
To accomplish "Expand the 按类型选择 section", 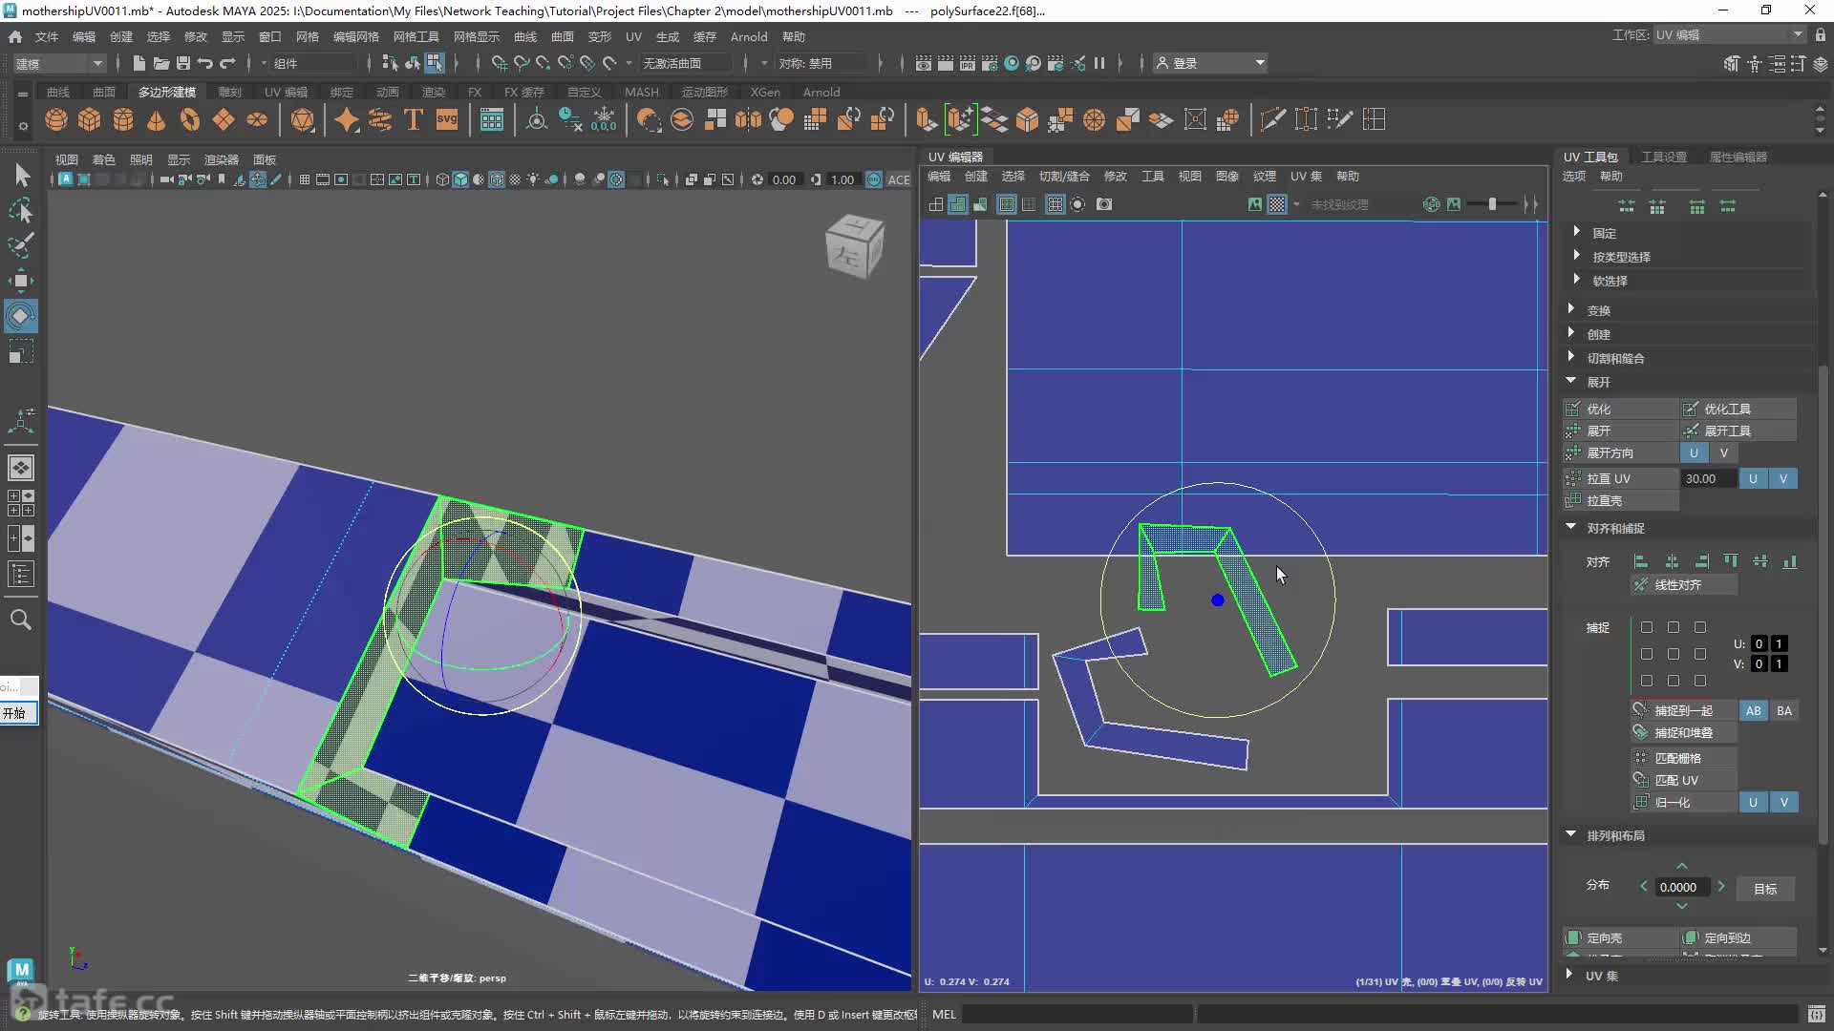I will (1577, 256).
